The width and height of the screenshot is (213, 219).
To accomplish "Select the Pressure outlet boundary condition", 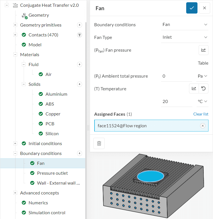I will pos(52,173).
